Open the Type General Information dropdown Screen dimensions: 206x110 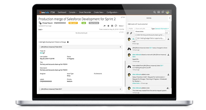(162, 29)
